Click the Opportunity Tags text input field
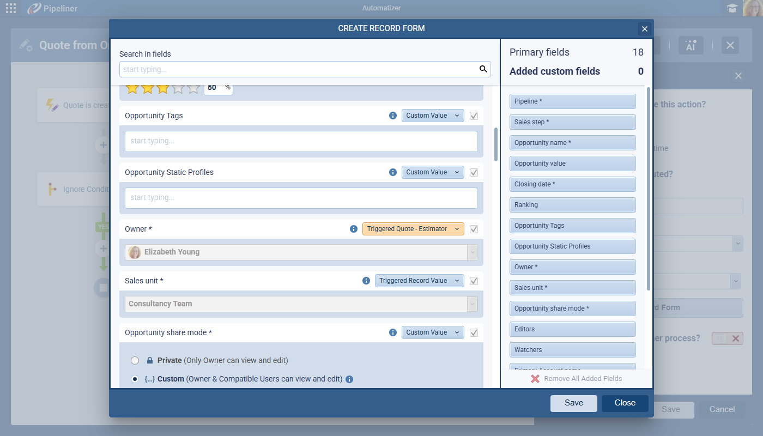The image size is (763, 436). (x=301, y=141)
